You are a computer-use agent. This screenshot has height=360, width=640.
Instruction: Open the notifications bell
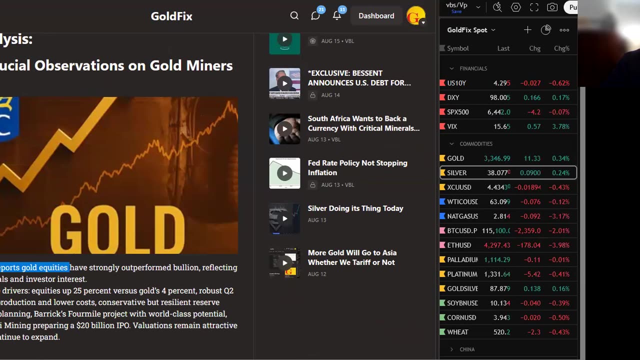click(337, 15)
